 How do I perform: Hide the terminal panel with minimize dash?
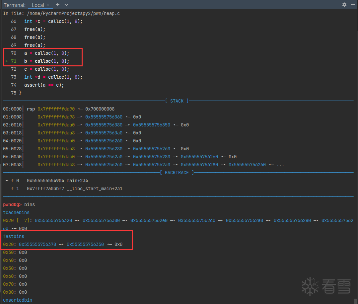coord(353,5)
